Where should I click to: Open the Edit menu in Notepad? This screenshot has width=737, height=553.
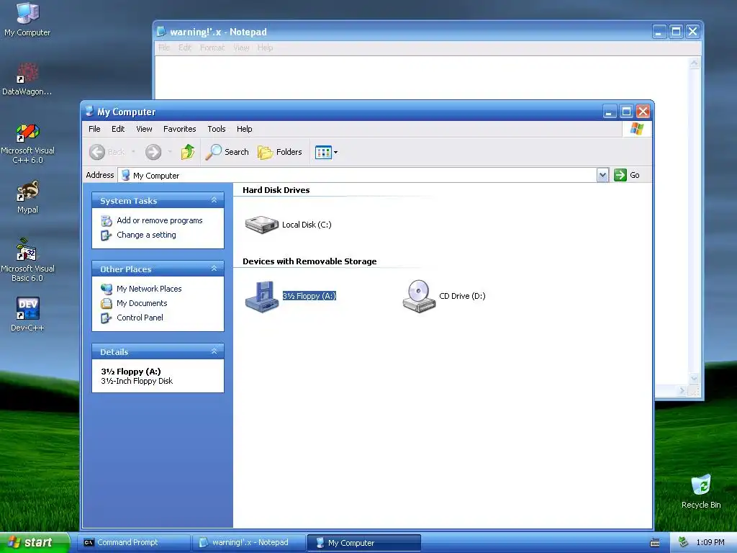click(x=185, y=48)
